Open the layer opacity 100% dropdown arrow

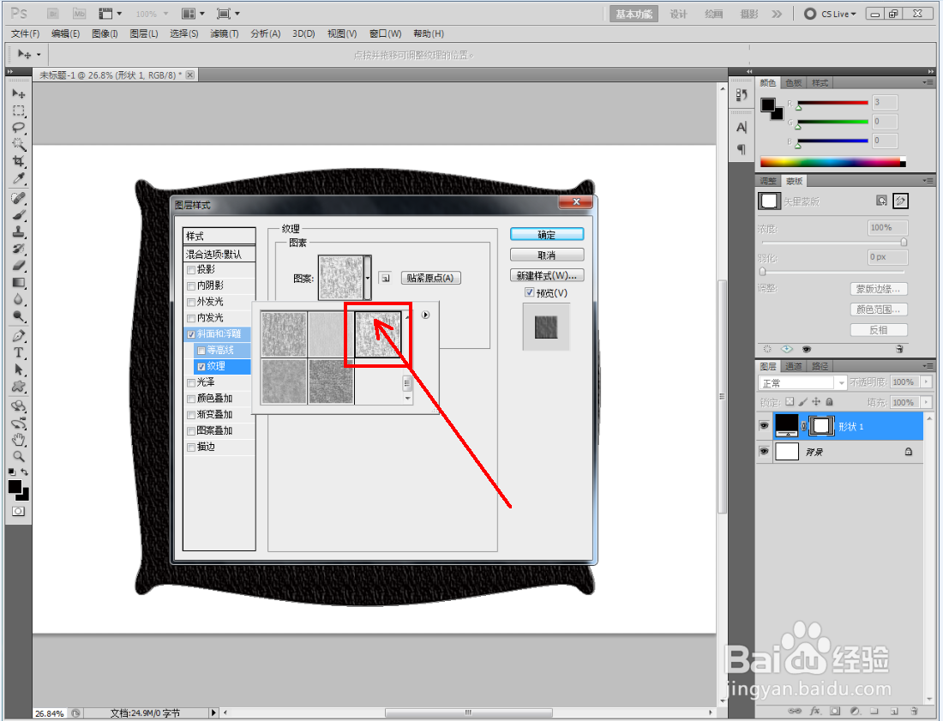pyautogui.click(x=927, y=382)
